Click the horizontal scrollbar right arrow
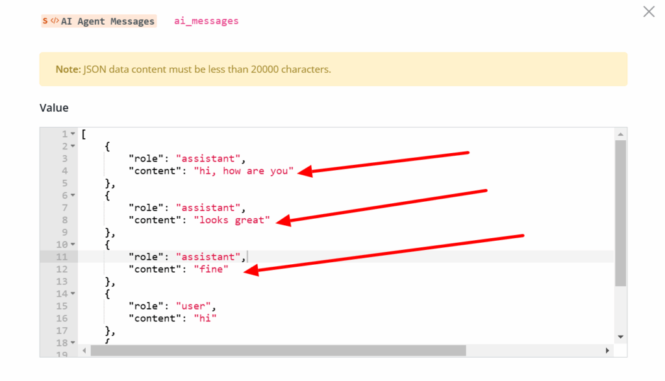665x381 pixels. (x=607, y=350)
